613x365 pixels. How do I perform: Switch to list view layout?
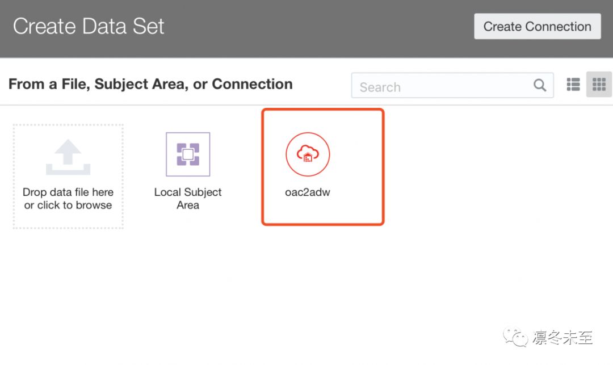coord(573,85)
